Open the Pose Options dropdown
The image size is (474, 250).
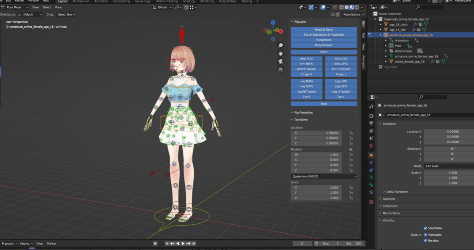point(354,14)
